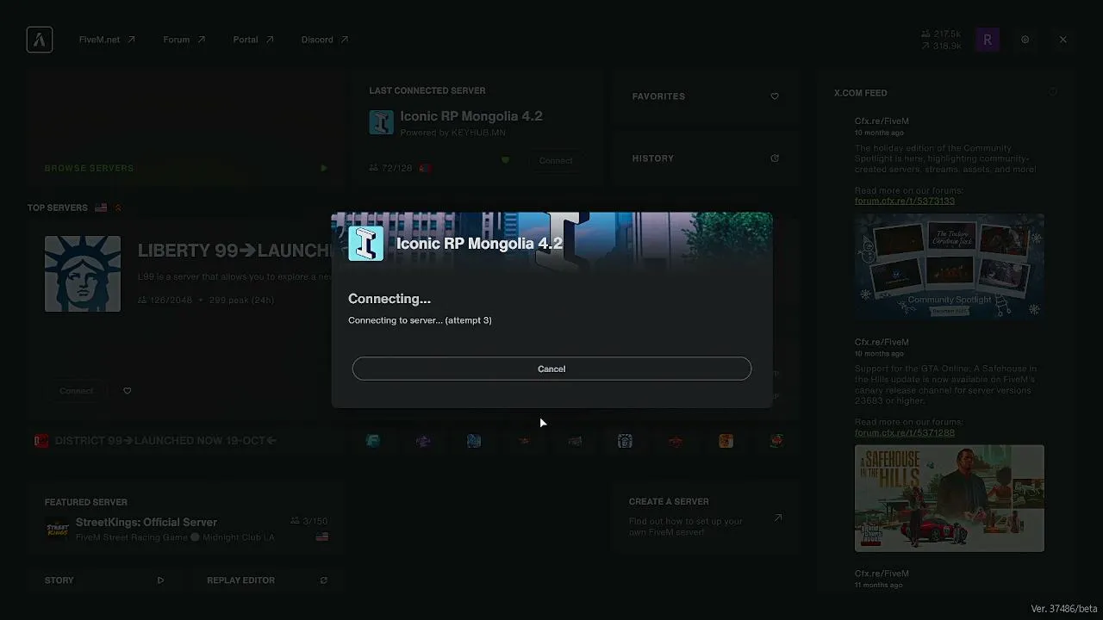Open settings gear in top bar

tap(1025, 40)
